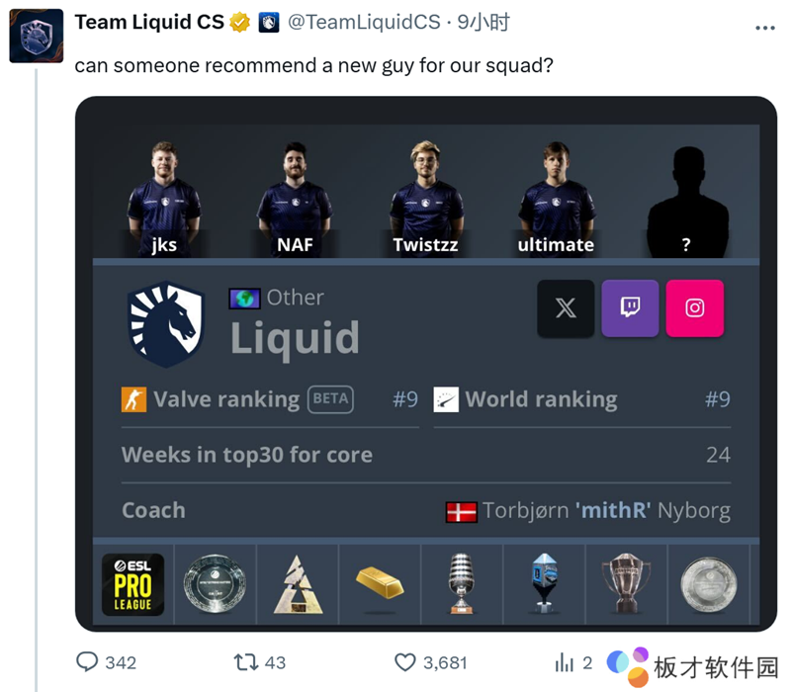Open the view analytics bar icon
Viewport: 791px width, 692px height.
[x=565, y=662]
